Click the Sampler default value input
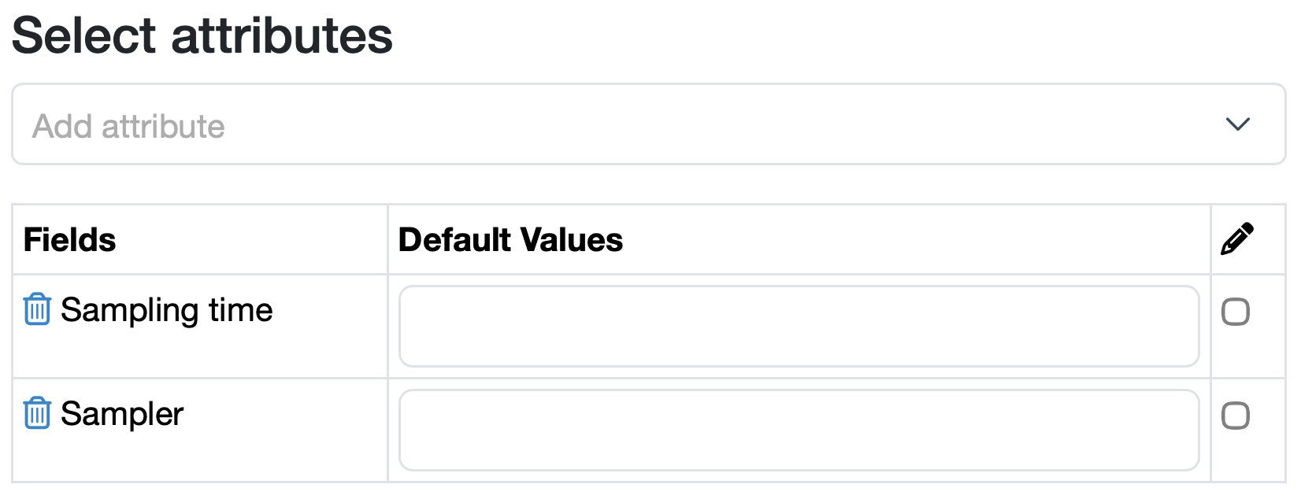Image resolution: width=1301 pixels, height=499 pixels. click(799, 430)
